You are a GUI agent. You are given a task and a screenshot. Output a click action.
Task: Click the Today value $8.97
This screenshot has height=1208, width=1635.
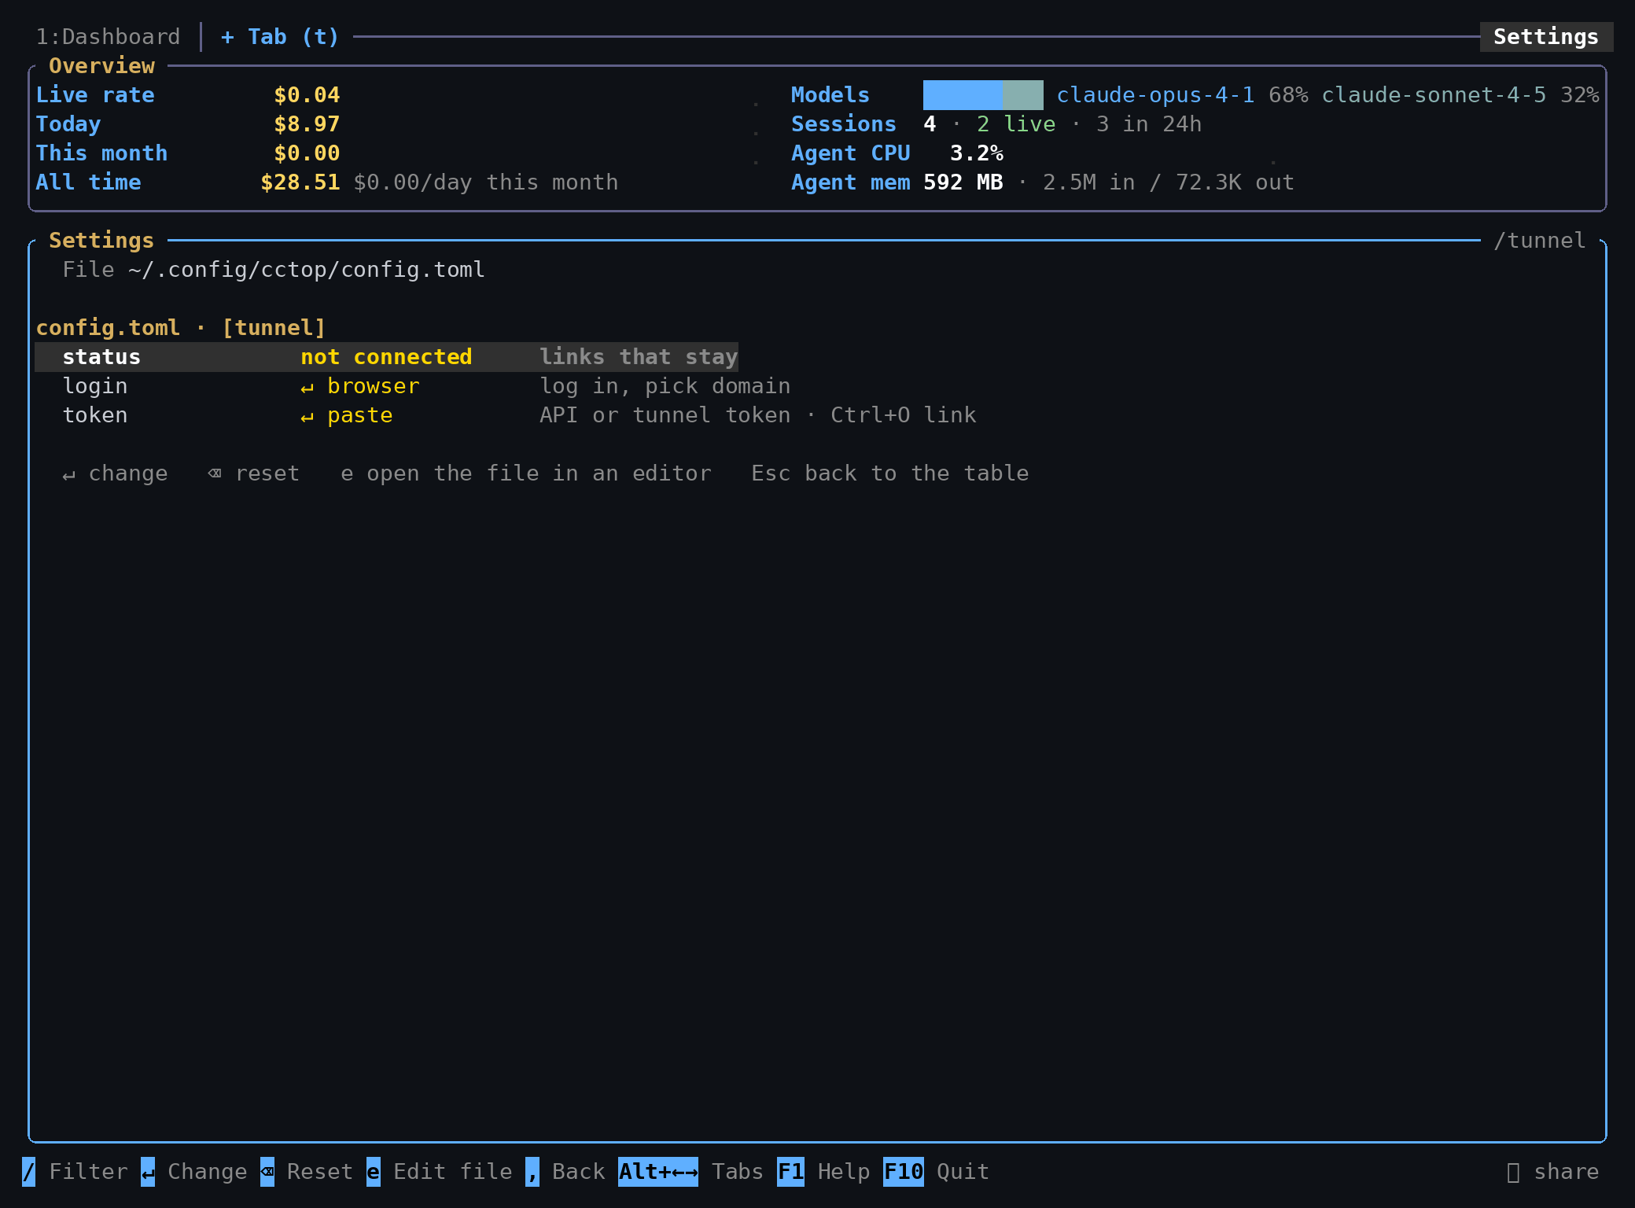pos(307,124)
